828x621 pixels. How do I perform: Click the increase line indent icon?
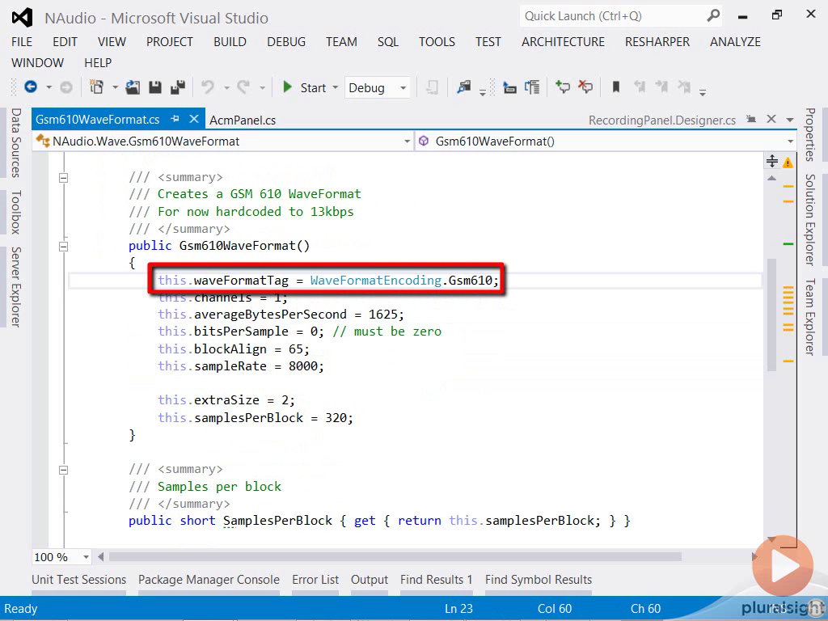pyautogui.click(x=532, y=87)
